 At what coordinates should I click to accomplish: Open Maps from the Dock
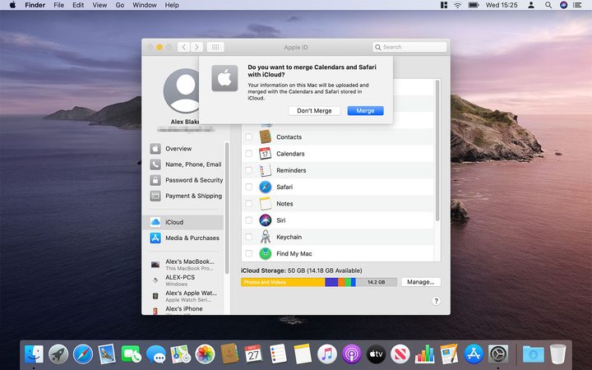click(x=180, y=354)
